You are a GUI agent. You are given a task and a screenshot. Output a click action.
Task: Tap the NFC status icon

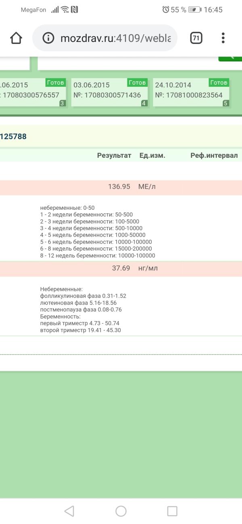pyautogui.click(x=74, y=10)
